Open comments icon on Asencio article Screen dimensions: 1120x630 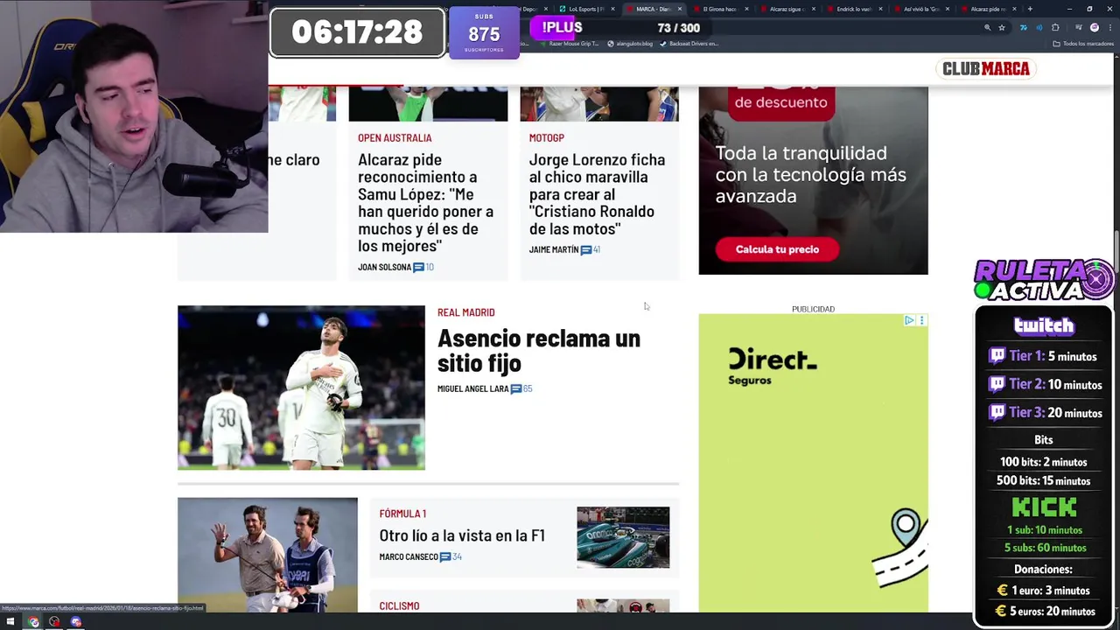coord(516,388)
